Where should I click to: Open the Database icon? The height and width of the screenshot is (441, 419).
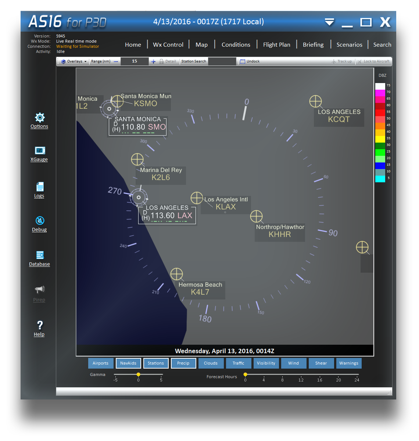coord(40,255)
